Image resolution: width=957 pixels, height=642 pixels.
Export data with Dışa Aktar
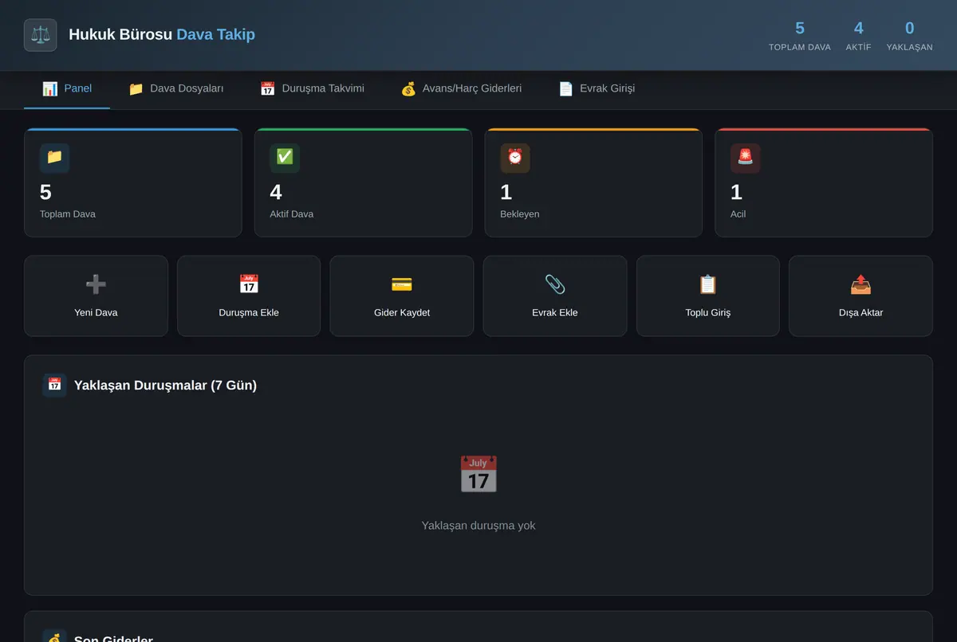861,296
